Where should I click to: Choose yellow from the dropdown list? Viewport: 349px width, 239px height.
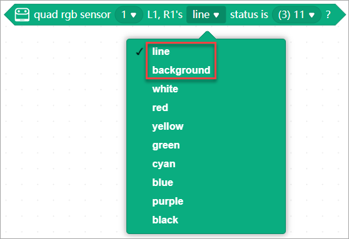click(x=168, y=127)
